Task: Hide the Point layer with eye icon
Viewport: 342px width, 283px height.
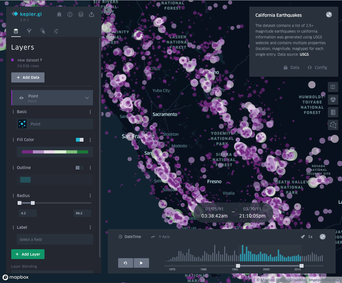Action: (x=21, y=98)
